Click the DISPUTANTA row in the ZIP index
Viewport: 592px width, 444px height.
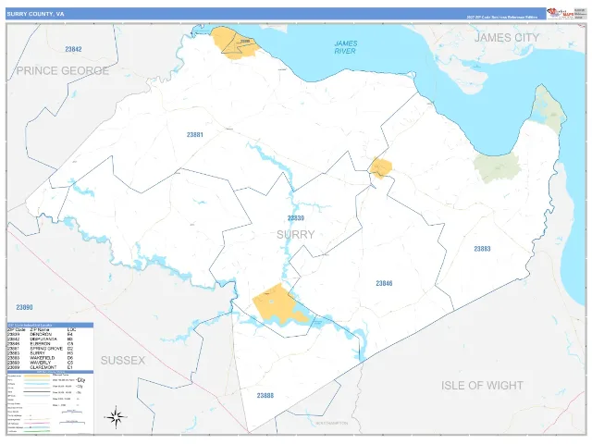41,339
